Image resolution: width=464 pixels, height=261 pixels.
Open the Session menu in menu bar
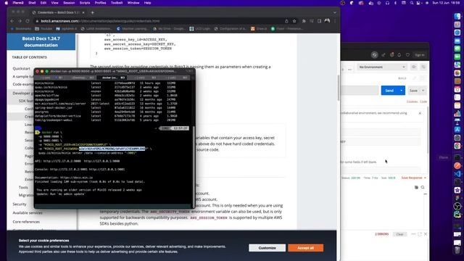(69, 3)
